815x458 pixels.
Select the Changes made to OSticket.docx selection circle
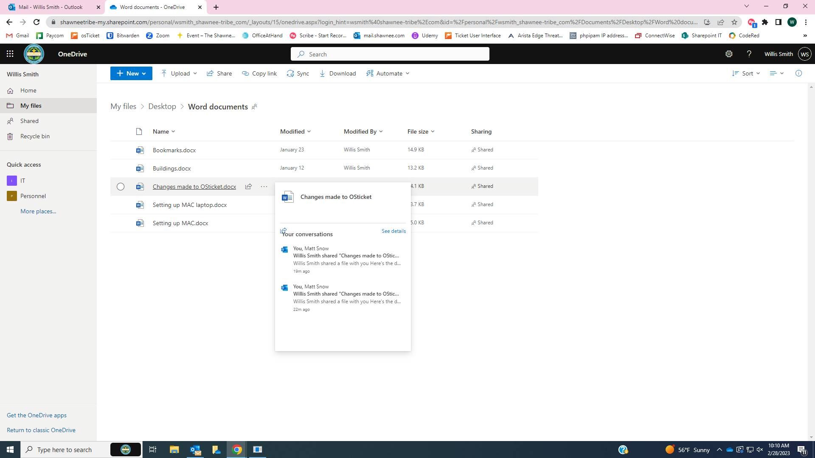click(121, 187)
